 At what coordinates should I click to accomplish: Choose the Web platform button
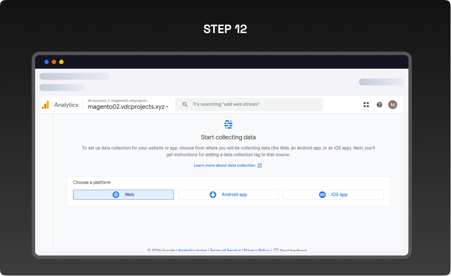[x=123, y=195]
